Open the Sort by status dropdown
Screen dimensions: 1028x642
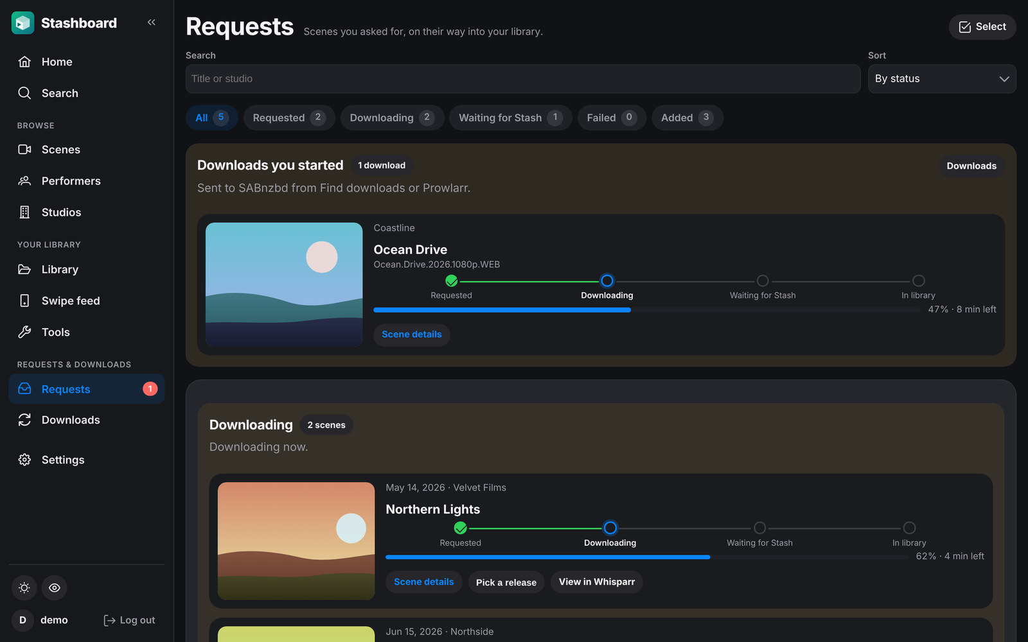click(x=942, y=79)
